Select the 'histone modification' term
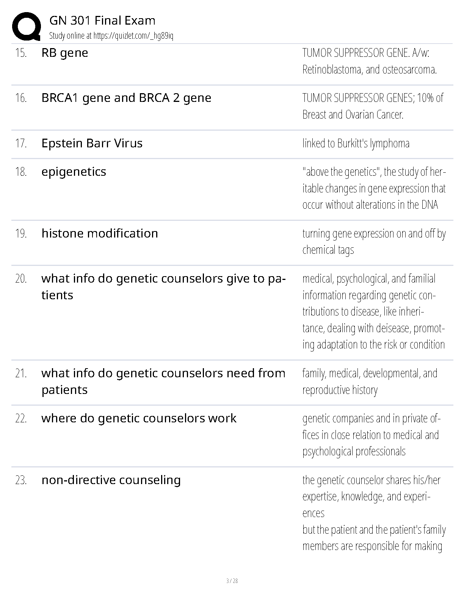 [x=100, y=233]
